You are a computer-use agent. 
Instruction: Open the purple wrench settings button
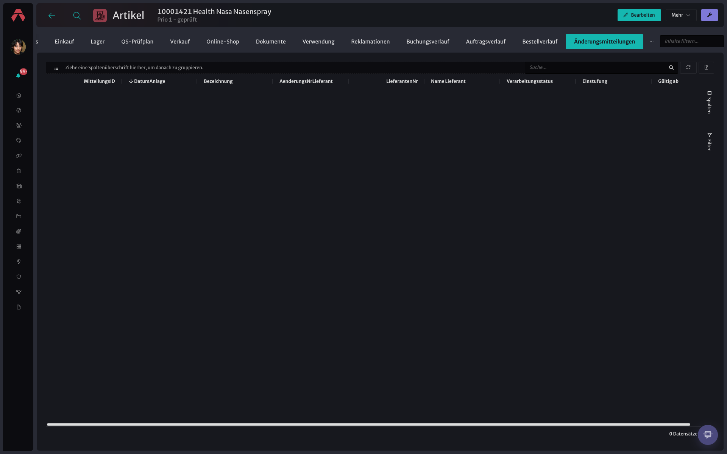(710, 15)
